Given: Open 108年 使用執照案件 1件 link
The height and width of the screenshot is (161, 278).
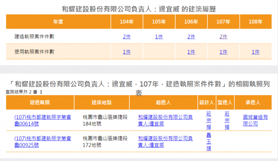Looking at the screenshot, I should (x=256, y=52).
